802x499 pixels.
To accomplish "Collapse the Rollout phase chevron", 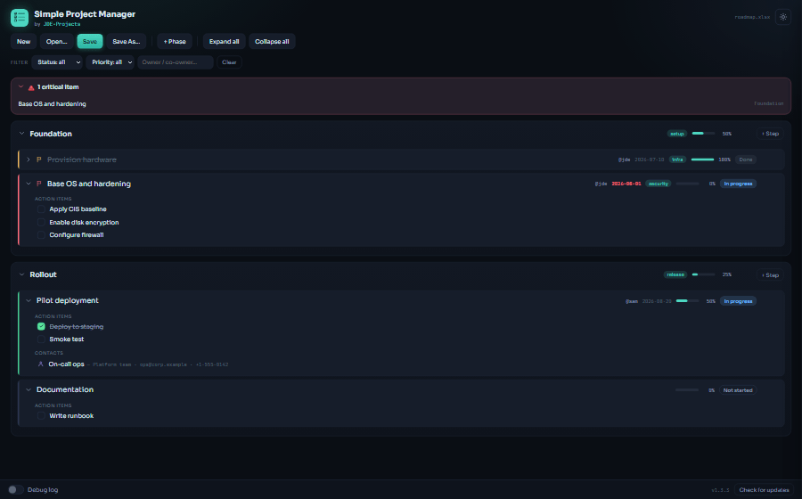I will click(21, 274).
